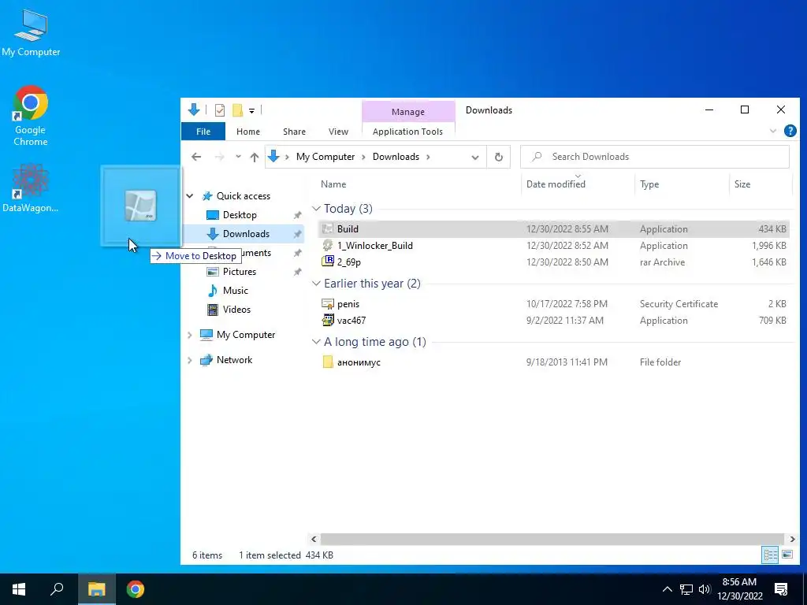Open Videos in navigation pane
807x605 pixels.
tap(236, 310)
